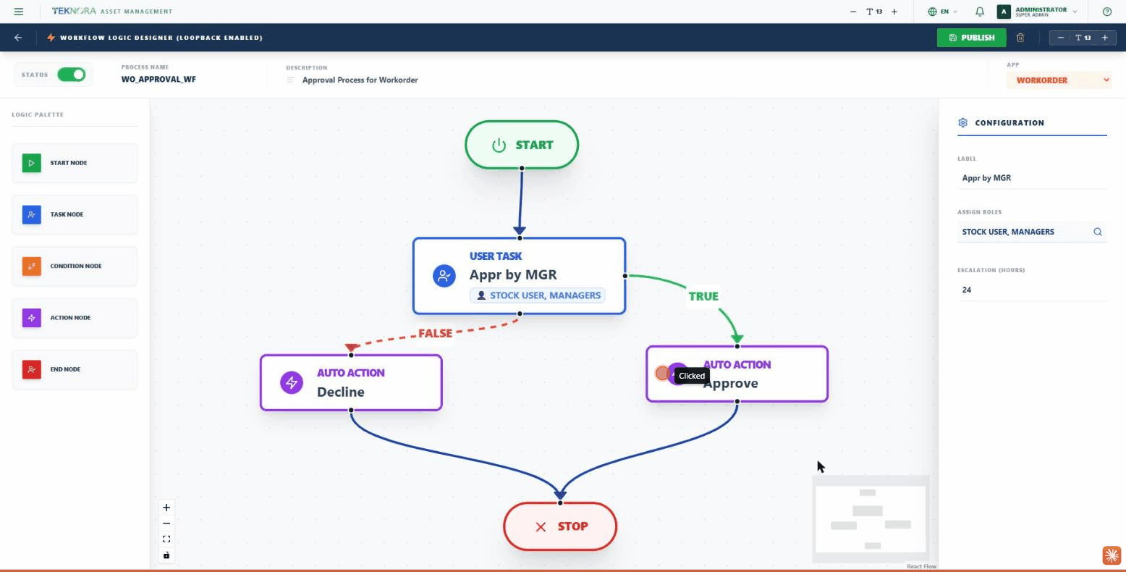1126x572 pixels.
Task: Click the React Flow attribution link
Action: [x=921, y=566]
